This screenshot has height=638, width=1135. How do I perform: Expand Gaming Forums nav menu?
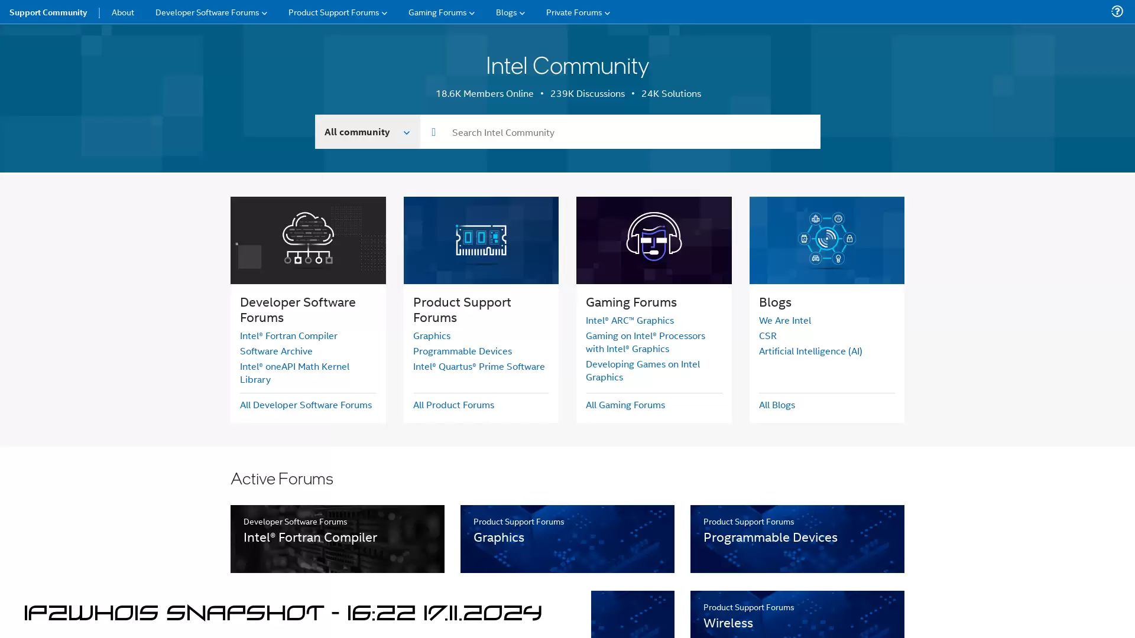point(441,12)
